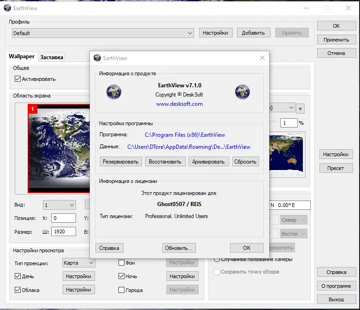This screenshot has height=310, width=360.
Task: Close the About EarthView dialog
Action: pyautogui.click(x=262, y=58)
